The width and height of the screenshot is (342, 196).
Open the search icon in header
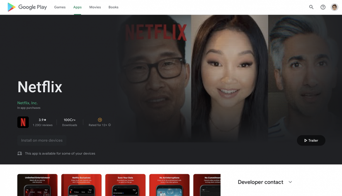311,7
